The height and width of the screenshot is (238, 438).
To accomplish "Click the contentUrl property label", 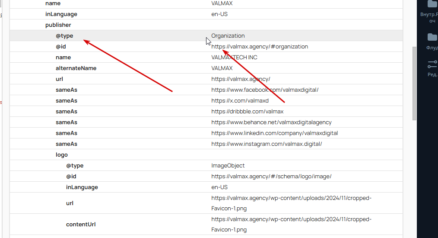I will (81, 224).
